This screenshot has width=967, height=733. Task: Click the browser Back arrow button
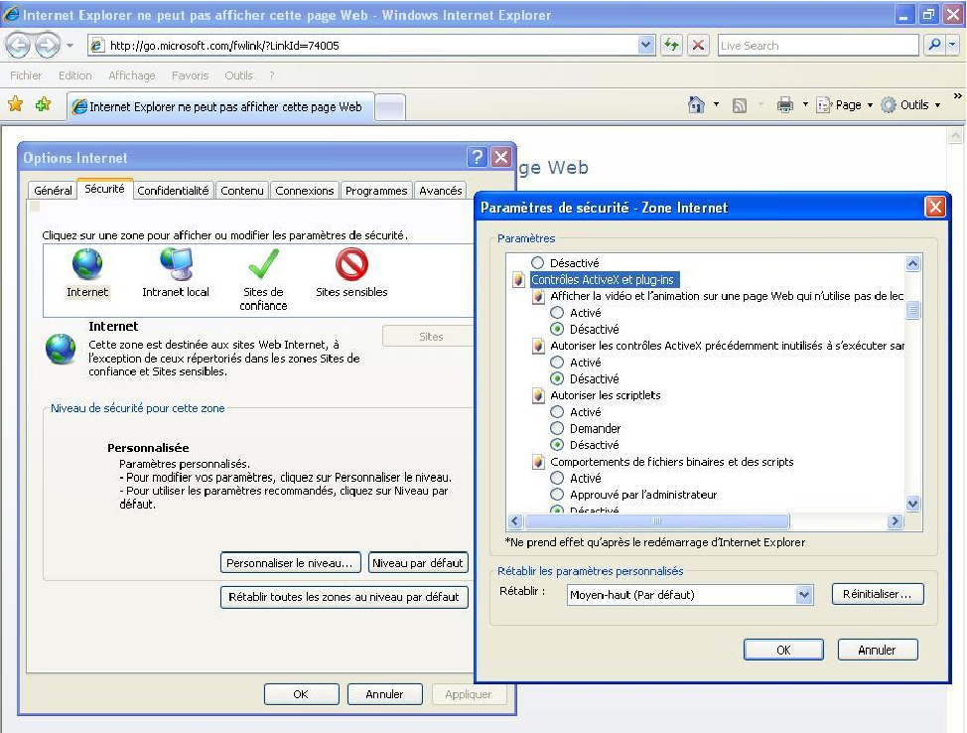pos(18,45)
